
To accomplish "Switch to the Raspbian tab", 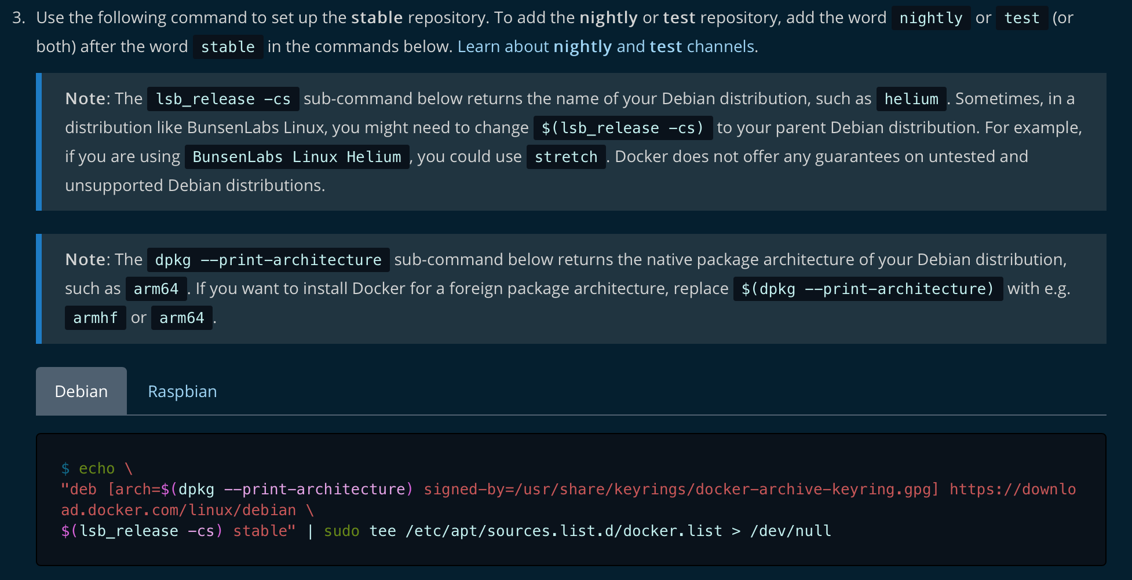I will pyautogui.click(x=182, y=391).
